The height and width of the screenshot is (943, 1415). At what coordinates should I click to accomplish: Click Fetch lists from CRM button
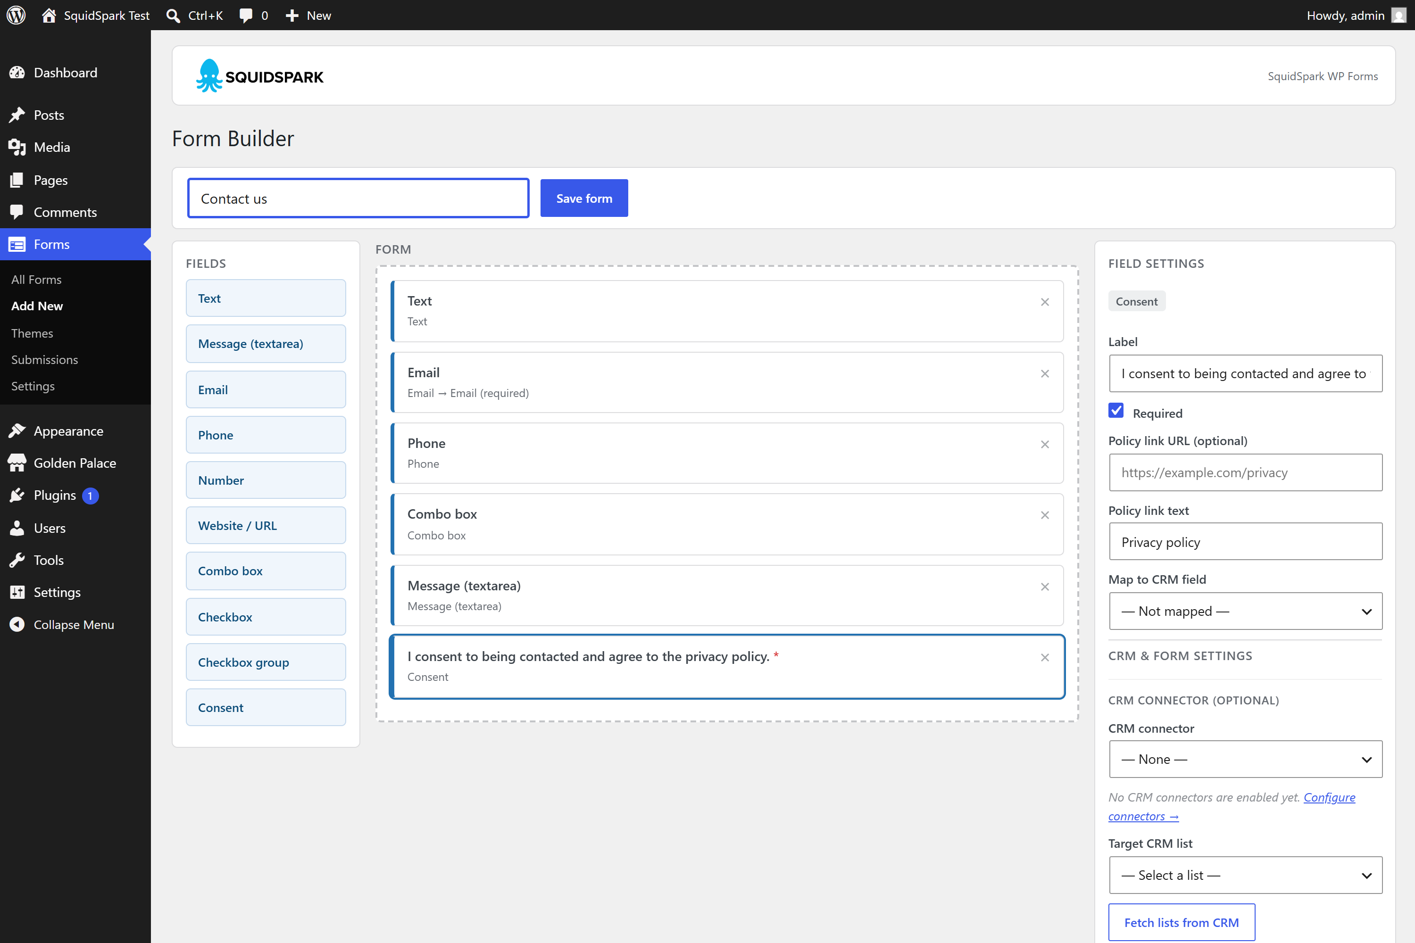click(x=1182, y=923)
